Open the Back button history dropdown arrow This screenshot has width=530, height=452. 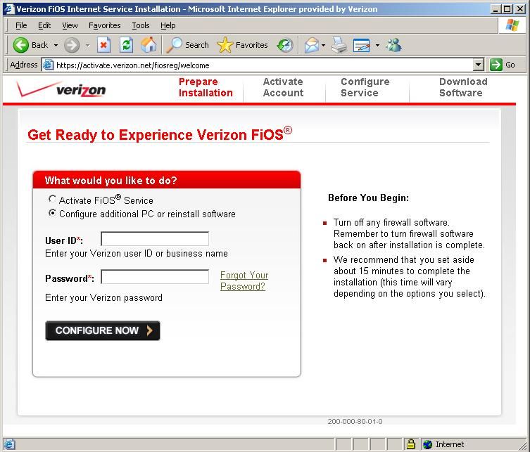pyautogui.click(x=56, y=45)
